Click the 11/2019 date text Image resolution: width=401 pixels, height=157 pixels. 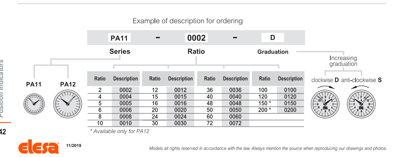[x=74, y=146]
